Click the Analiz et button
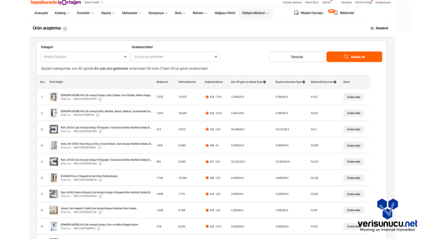The width and height of the screenshot is (425, 239). [354, 57]
